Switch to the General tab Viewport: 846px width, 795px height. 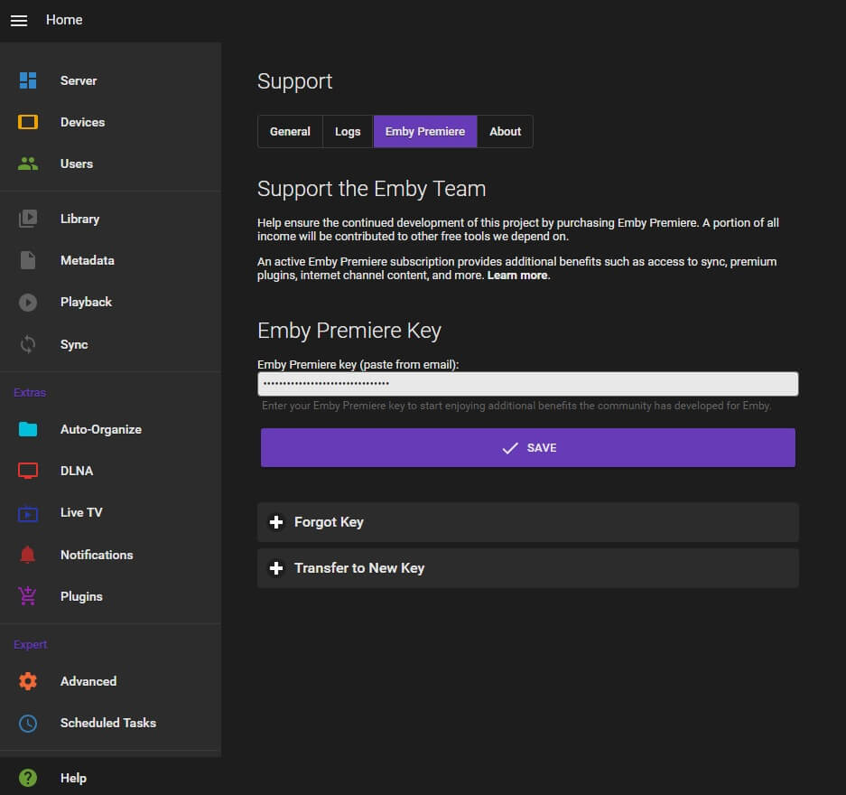(290, 131)
